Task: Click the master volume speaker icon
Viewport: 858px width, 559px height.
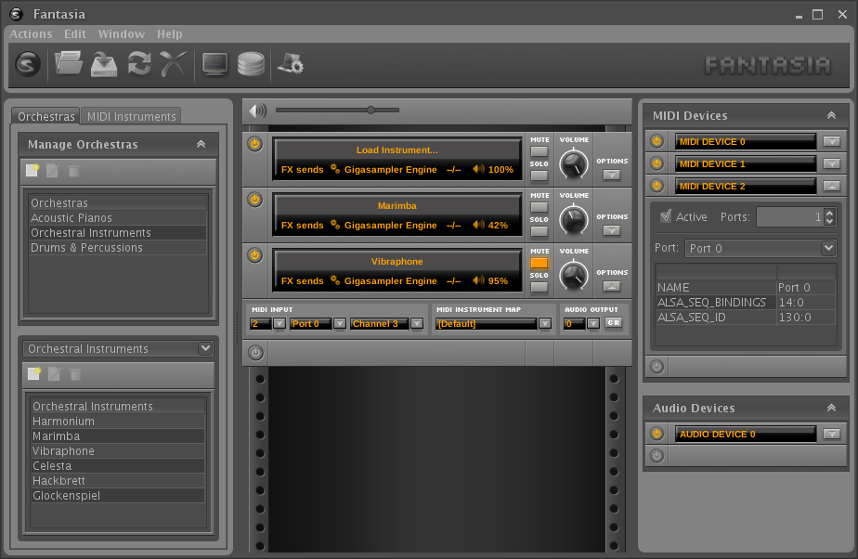Action: click(x=257, y=110)
